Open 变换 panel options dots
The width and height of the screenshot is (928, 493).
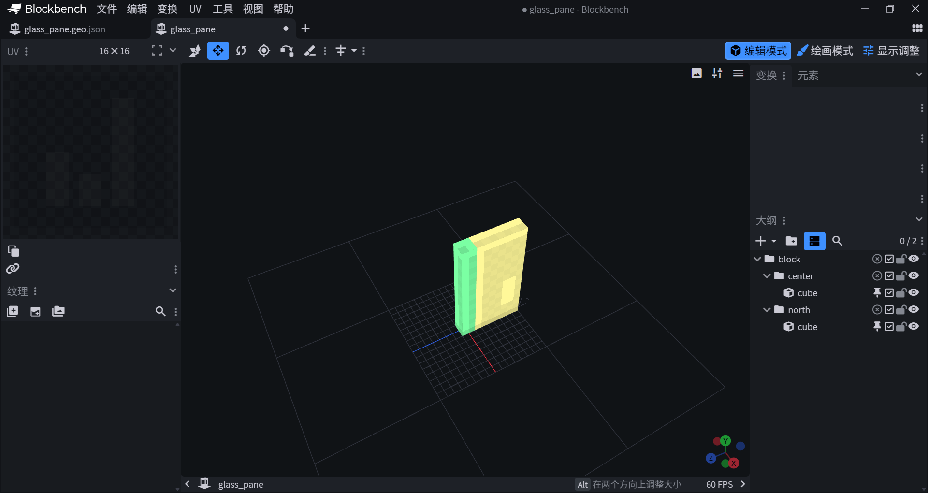click(784, 75)
